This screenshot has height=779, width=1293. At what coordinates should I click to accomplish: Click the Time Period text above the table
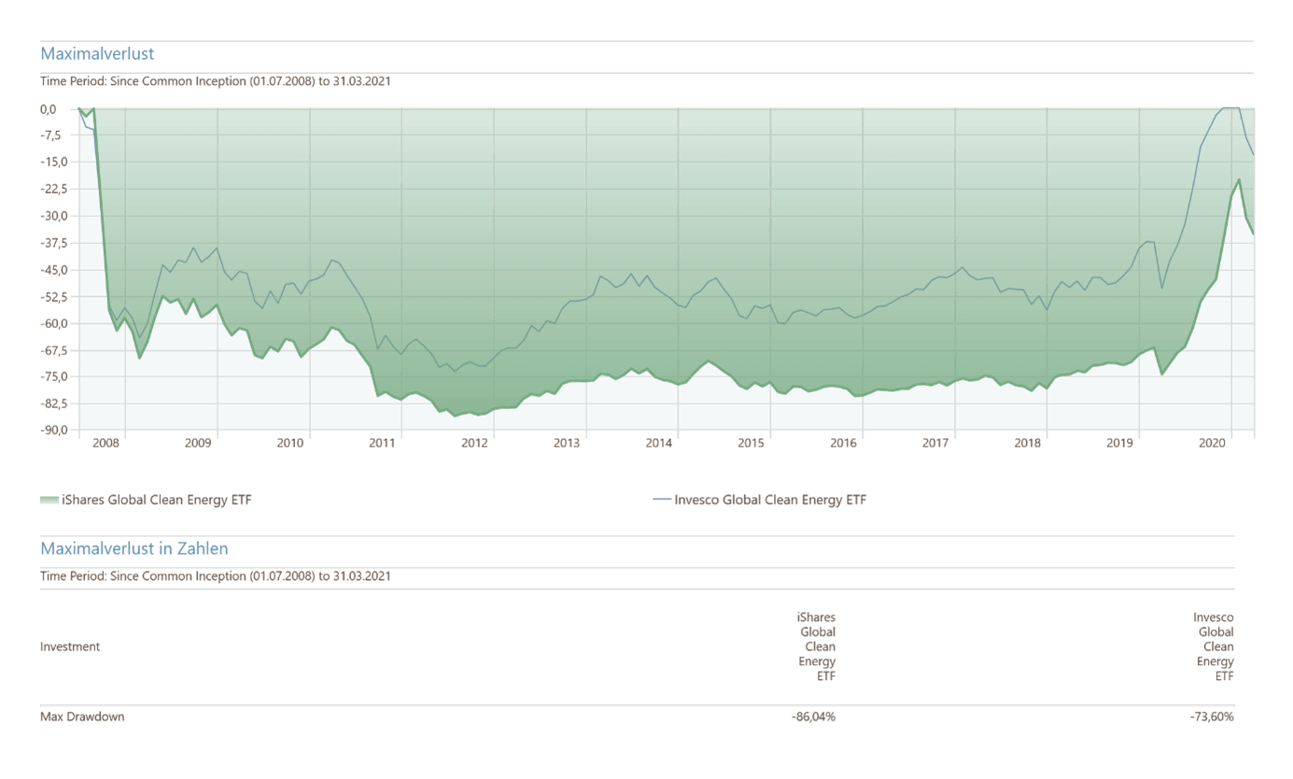pos(216,576)
